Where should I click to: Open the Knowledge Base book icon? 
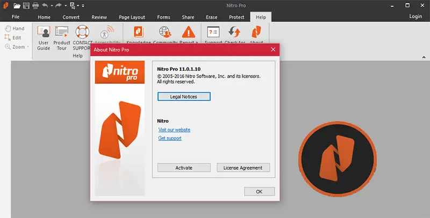[x=139, y=32]
